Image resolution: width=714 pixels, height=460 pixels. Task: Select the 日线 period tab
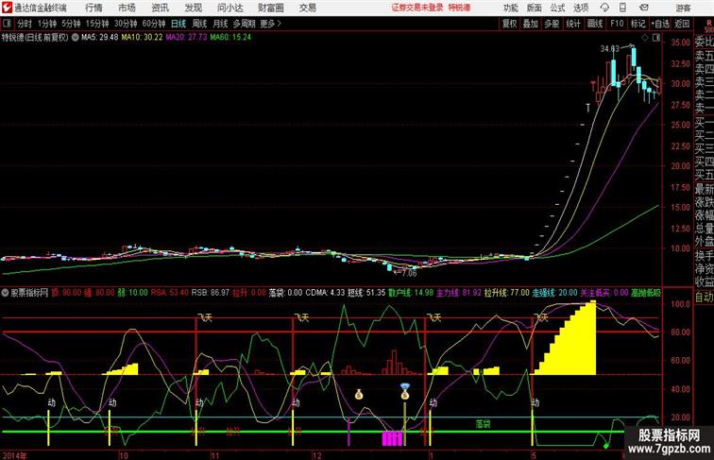pos(178,24)
